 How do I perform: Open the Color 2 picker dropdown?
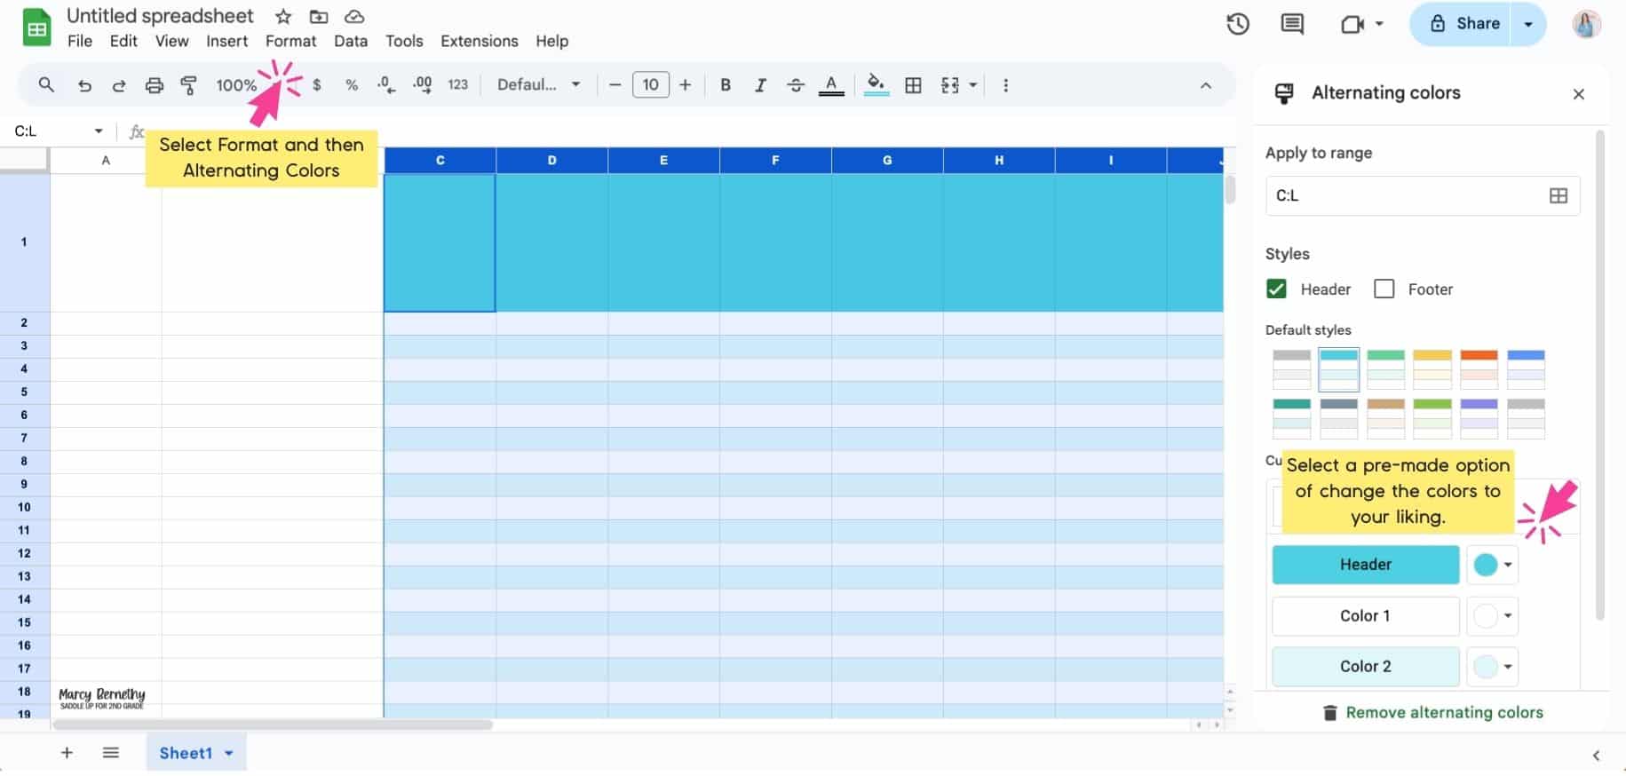[1493, 667]
